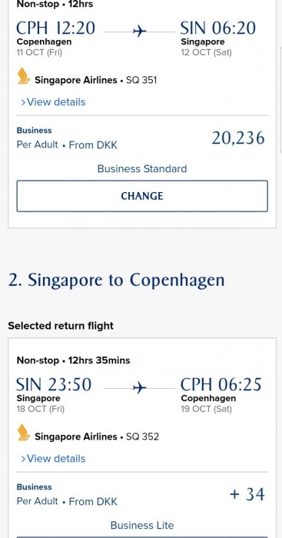282x538 pixels.
Task: Select the 20,236 DKK fare price
Action: [x=238, y=138]
